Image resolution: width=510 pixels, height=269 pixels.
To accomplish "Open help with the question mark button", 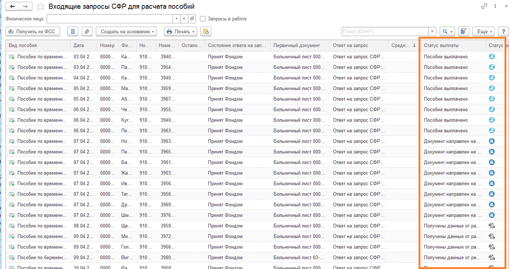I will 503,31.
